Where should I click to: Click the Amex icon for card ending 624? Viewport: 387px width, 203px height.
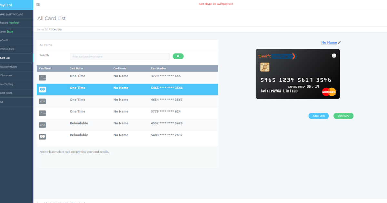(x=42, y=113)
